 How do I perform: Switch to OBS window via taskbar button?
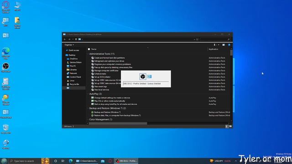point(126,161)
